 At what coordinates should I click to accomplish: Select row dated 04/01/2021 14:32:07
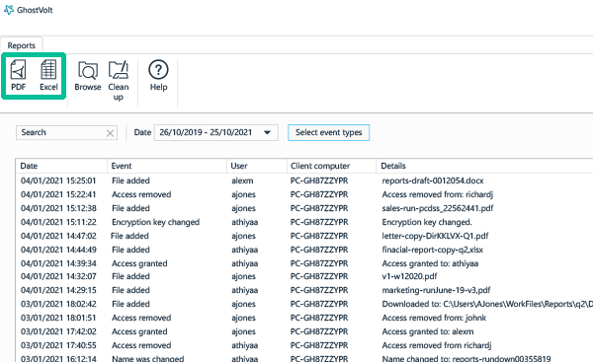[304, 276]
